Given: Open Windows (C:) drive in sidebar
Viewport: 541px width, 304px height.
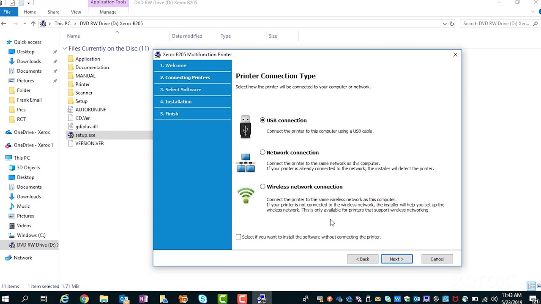Looking at the screenshot, I should pos(31,235).
